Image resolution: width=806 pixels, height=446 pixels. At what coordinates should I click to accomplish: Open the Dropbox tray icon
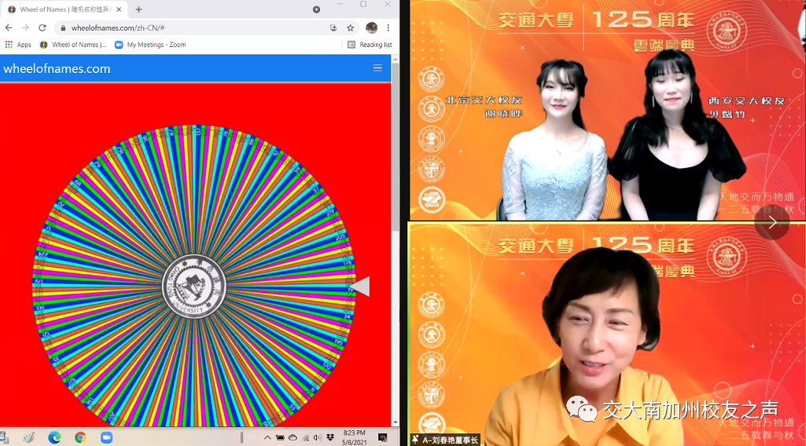click(330, 438)
